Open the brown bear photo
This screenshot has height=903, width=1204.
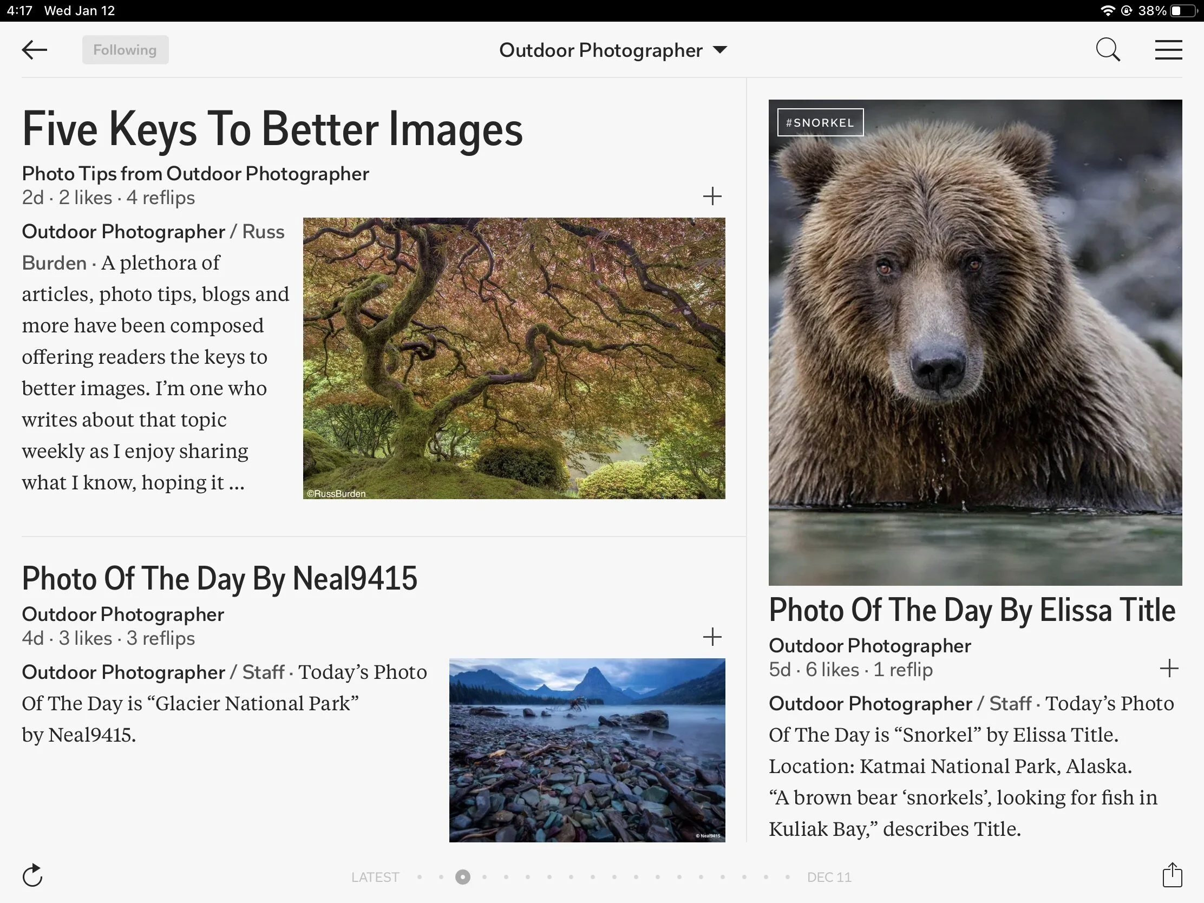pyautogui.click(x=974, y=342)
